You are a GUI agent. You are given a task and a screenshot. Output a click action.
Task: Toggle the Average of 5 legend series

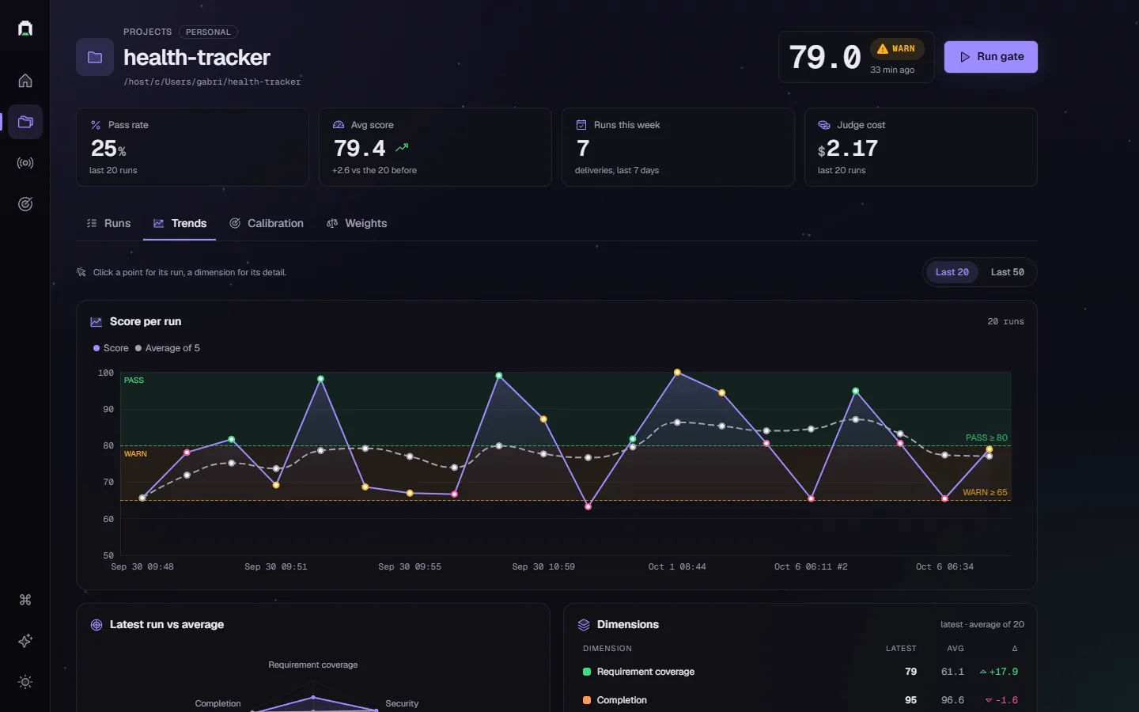point(168,348)
